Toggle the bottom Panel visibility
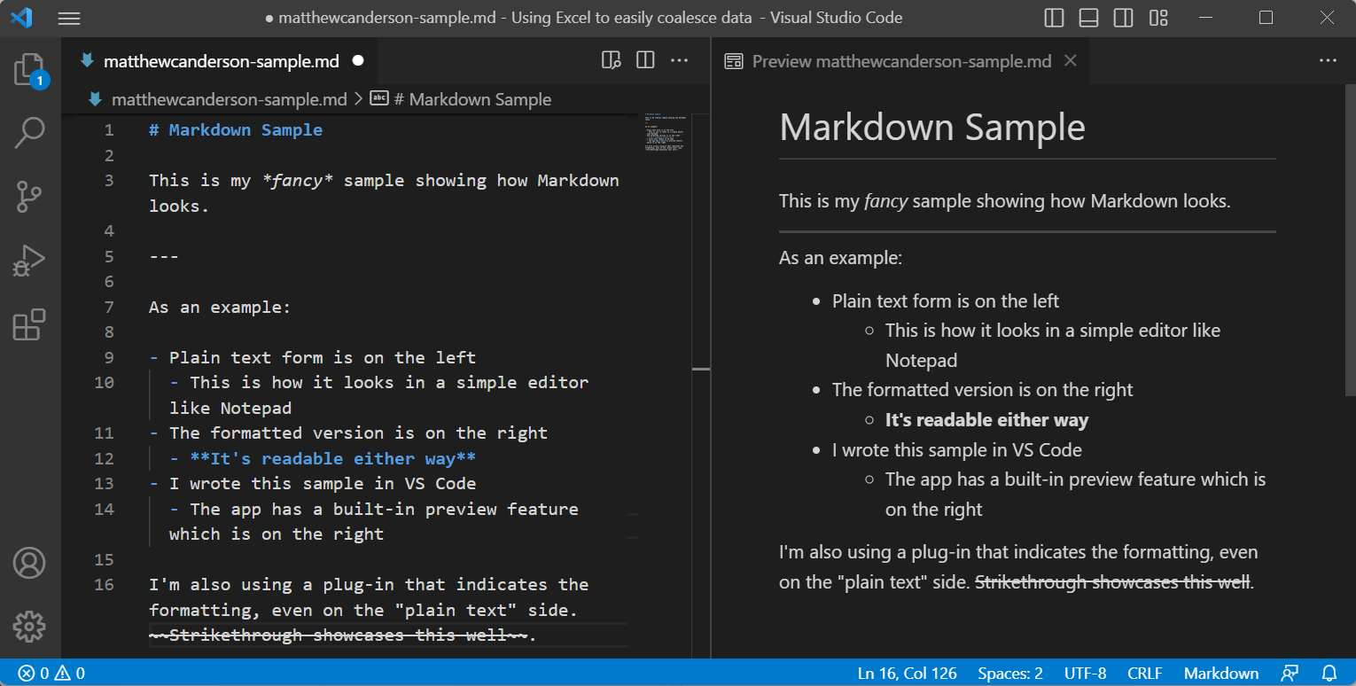1356x686 pixels. (x=1088, y=17)
